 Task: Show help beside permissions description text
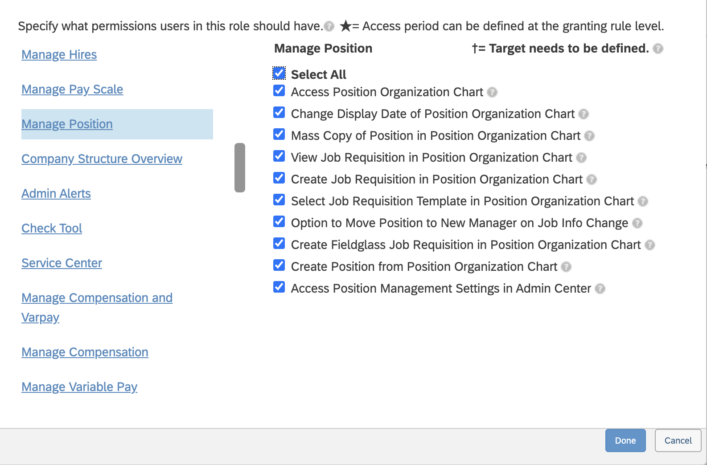pos(329,26)
